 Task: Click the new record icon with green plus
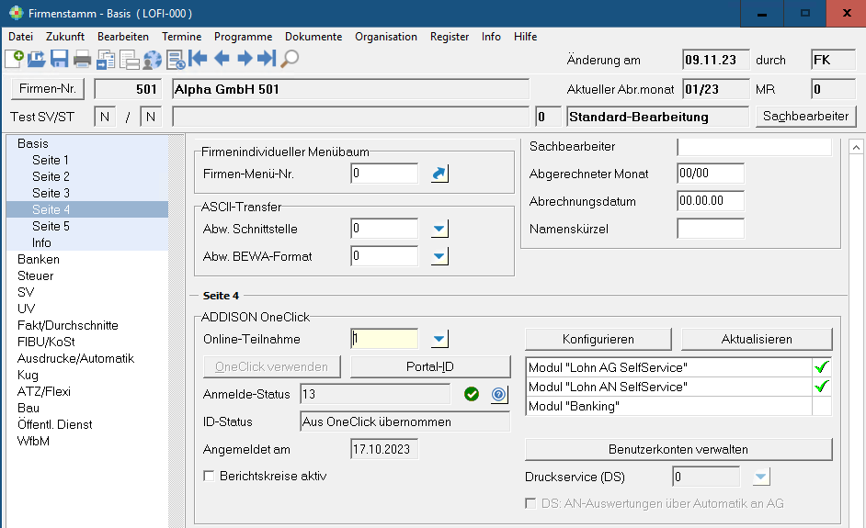[14, 59]
